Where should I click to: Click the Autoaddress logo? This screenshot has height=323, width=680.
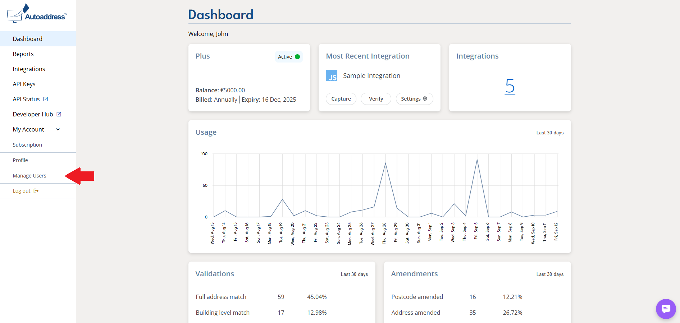(37, 14)
